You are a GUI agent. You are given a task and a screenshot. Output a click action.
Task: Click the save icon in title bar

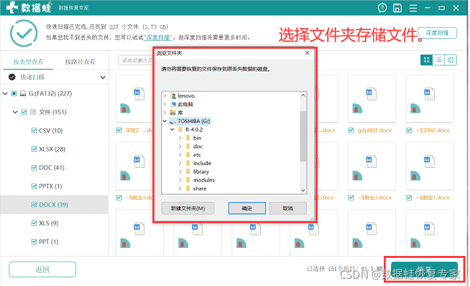pyautogui.click(x=398, y=8)
